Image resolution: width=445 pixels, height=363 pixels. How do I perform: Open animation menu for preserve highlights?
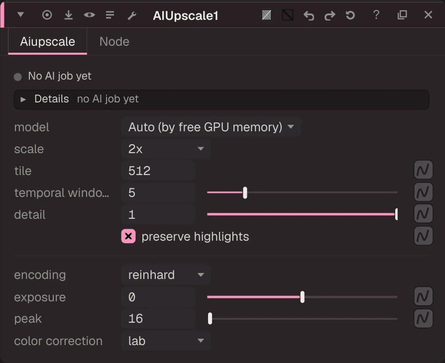(423, 236)
